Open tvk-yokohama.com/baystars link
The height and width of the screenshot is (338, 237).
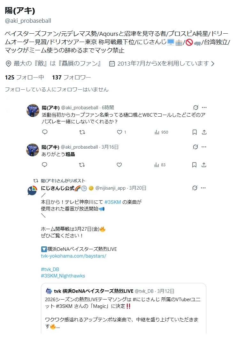pos(73,256)
